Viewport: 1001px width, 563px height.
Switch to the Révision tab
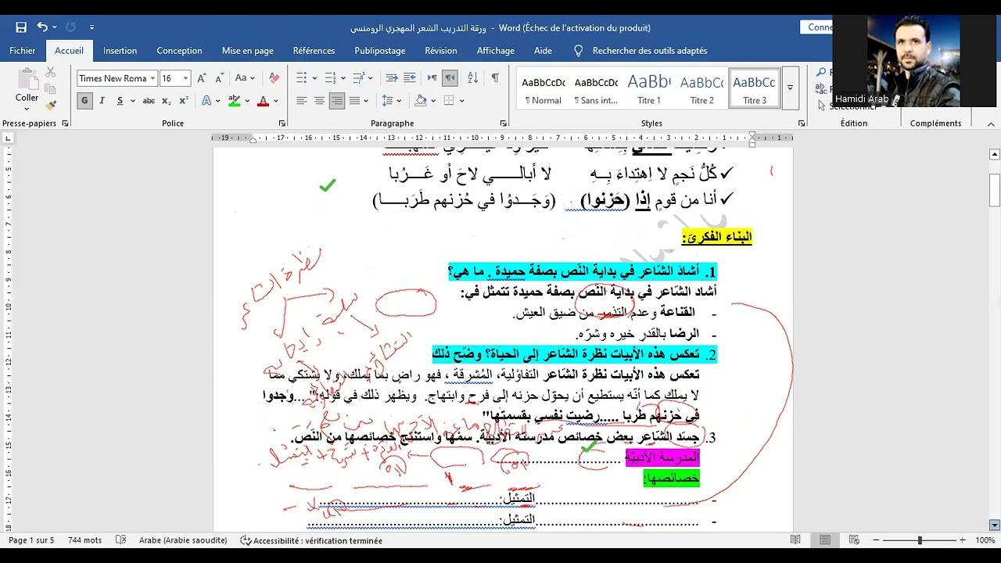click(441, 51)
